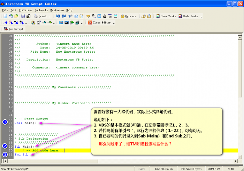Run the script with Run Script button
244x171 pixels.
click(x=14, y=29)
